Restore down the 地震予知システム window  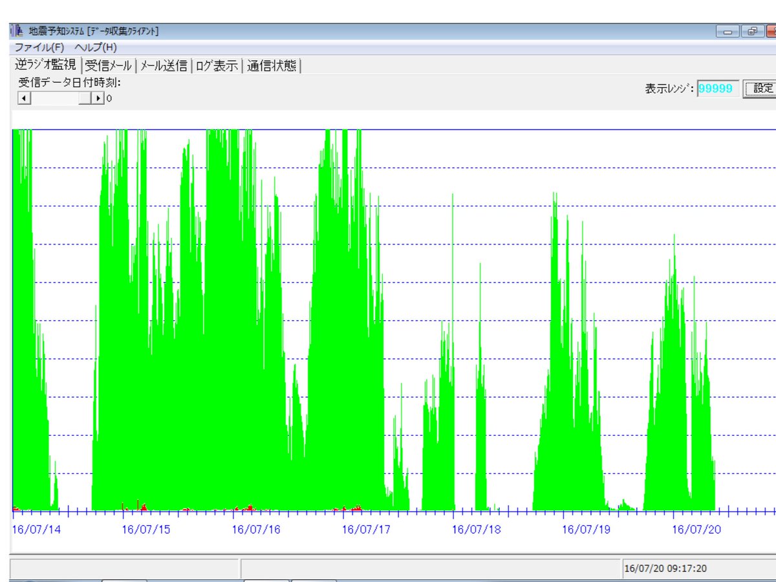752,31
